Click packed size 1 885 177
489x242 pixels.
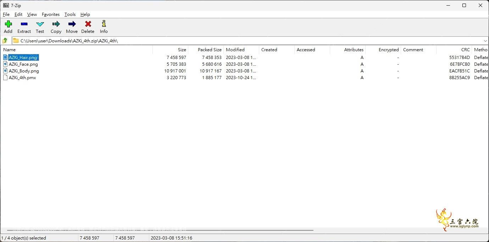(x=212, y=77)
